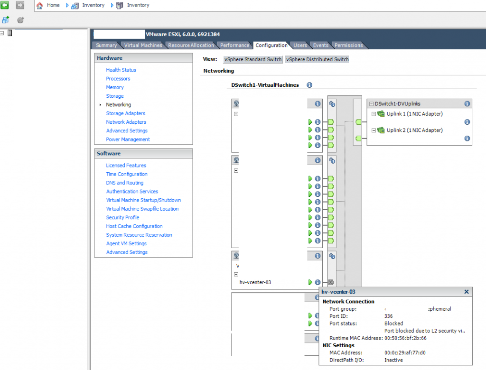
Task: Open Home via house icon
Action: coord(40,5)
